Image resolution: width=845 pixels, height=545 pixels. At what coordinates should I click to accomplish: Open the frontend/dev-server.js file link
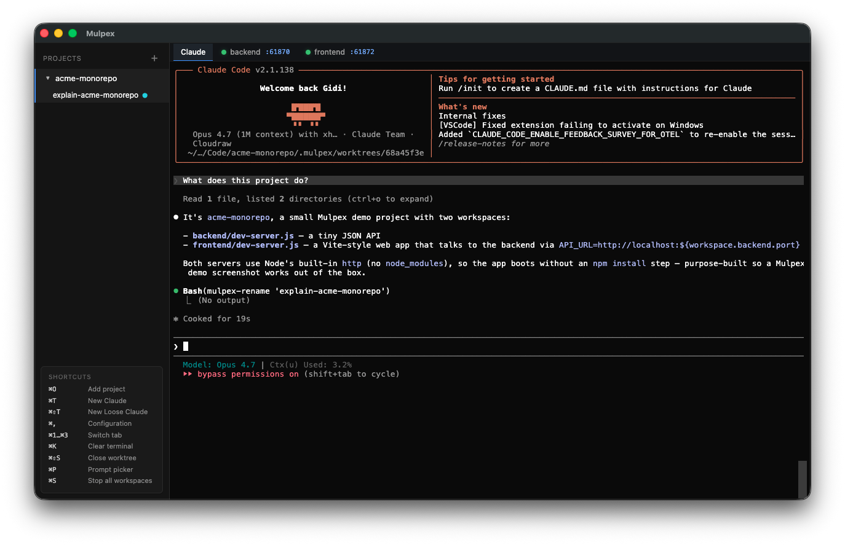point(245,245)
